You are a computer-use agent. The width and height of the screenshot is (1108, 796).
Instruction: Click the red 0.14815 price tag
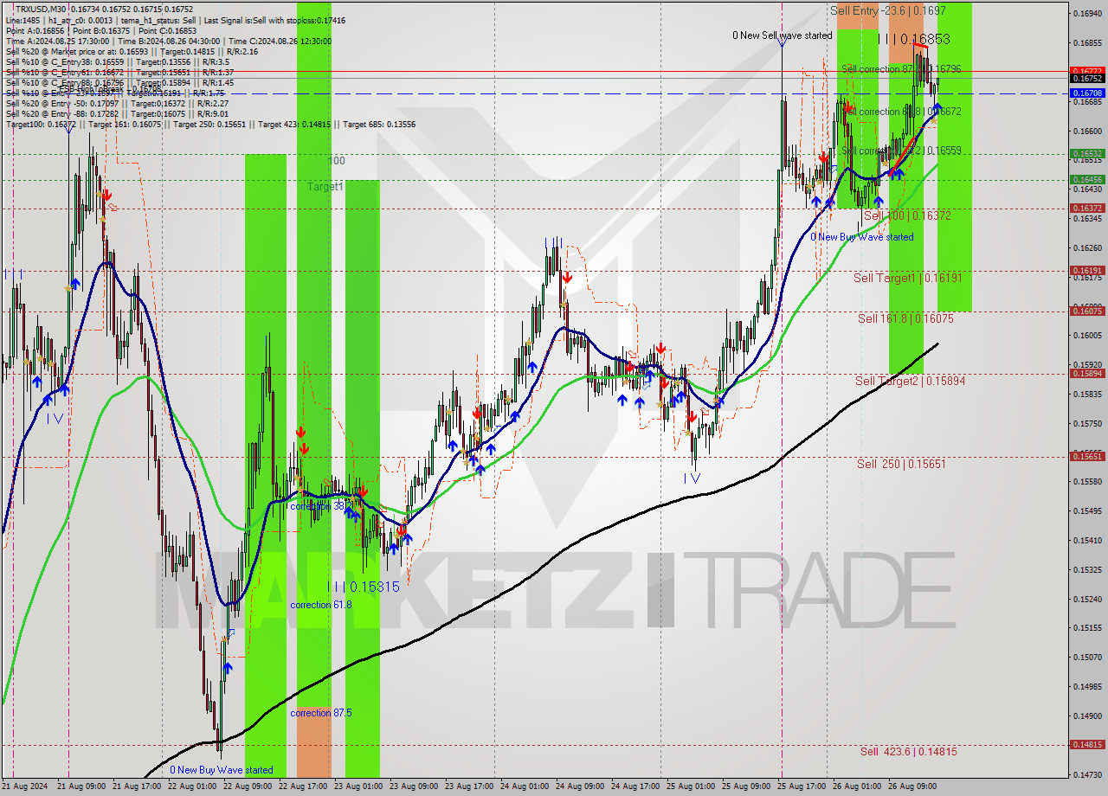point(1086,744)
